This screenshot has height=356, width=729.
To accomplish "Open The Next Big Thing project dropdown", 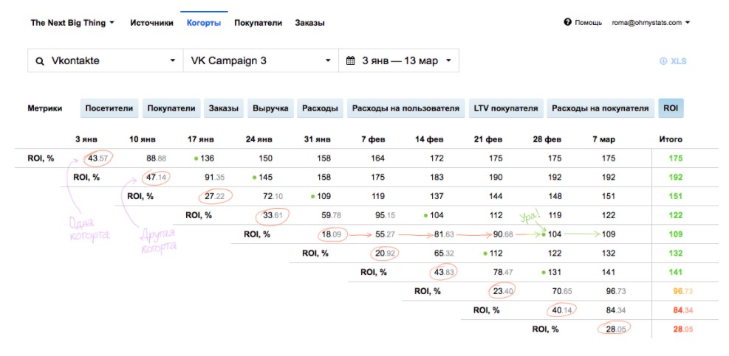I will 72,23.
